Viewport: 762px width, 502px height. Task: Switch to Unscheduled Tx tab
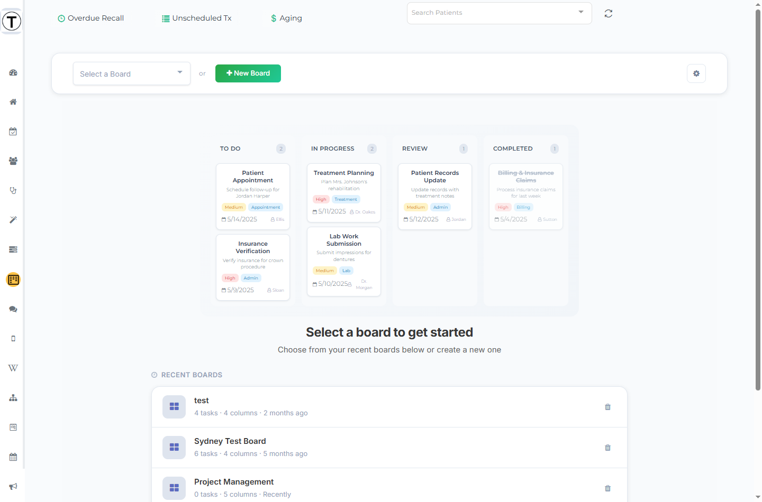197,18
